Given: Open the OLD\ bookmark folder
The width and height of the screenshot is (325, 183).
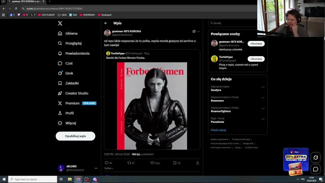Looking at the screenshot, I should coord(62,15).
